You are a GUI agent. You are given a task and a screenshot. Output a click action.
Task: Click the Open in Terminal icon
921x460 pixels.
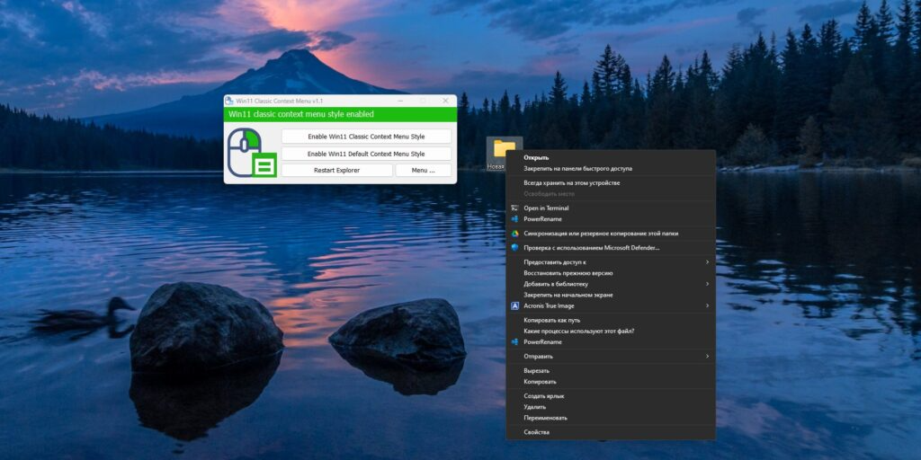coord(515,208)
